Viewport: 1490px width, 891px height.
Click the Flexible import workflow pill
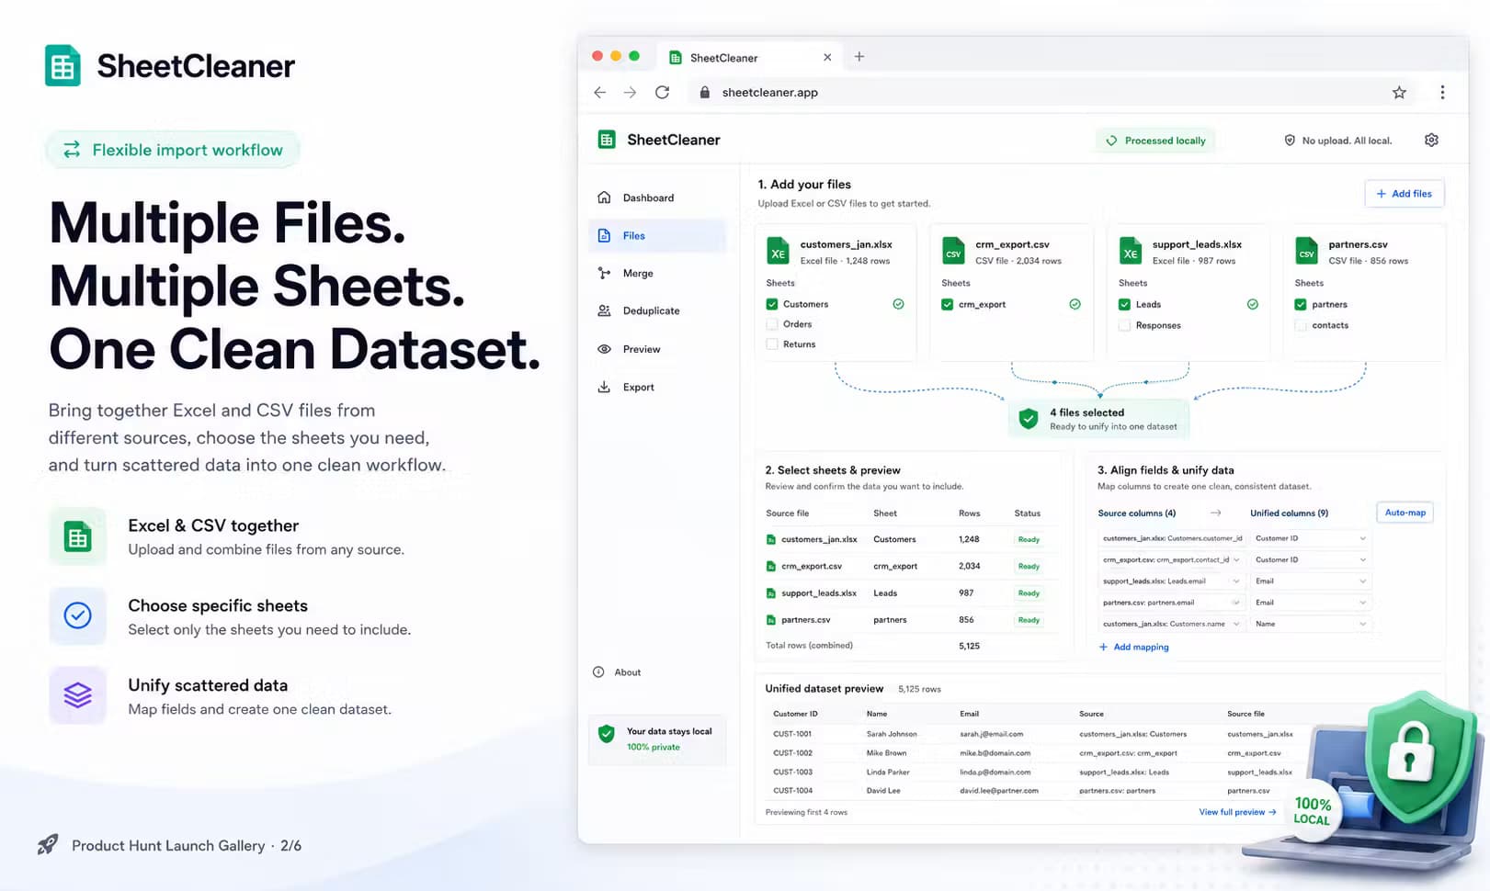(x=173, y=150)
